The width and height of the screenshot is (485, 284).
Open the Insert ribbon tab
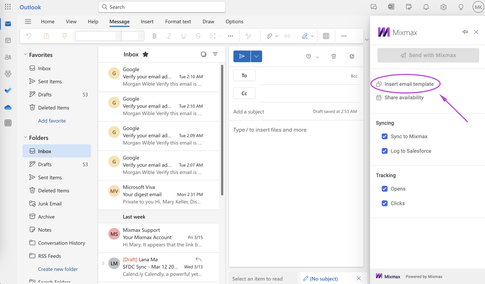[147, 22]
